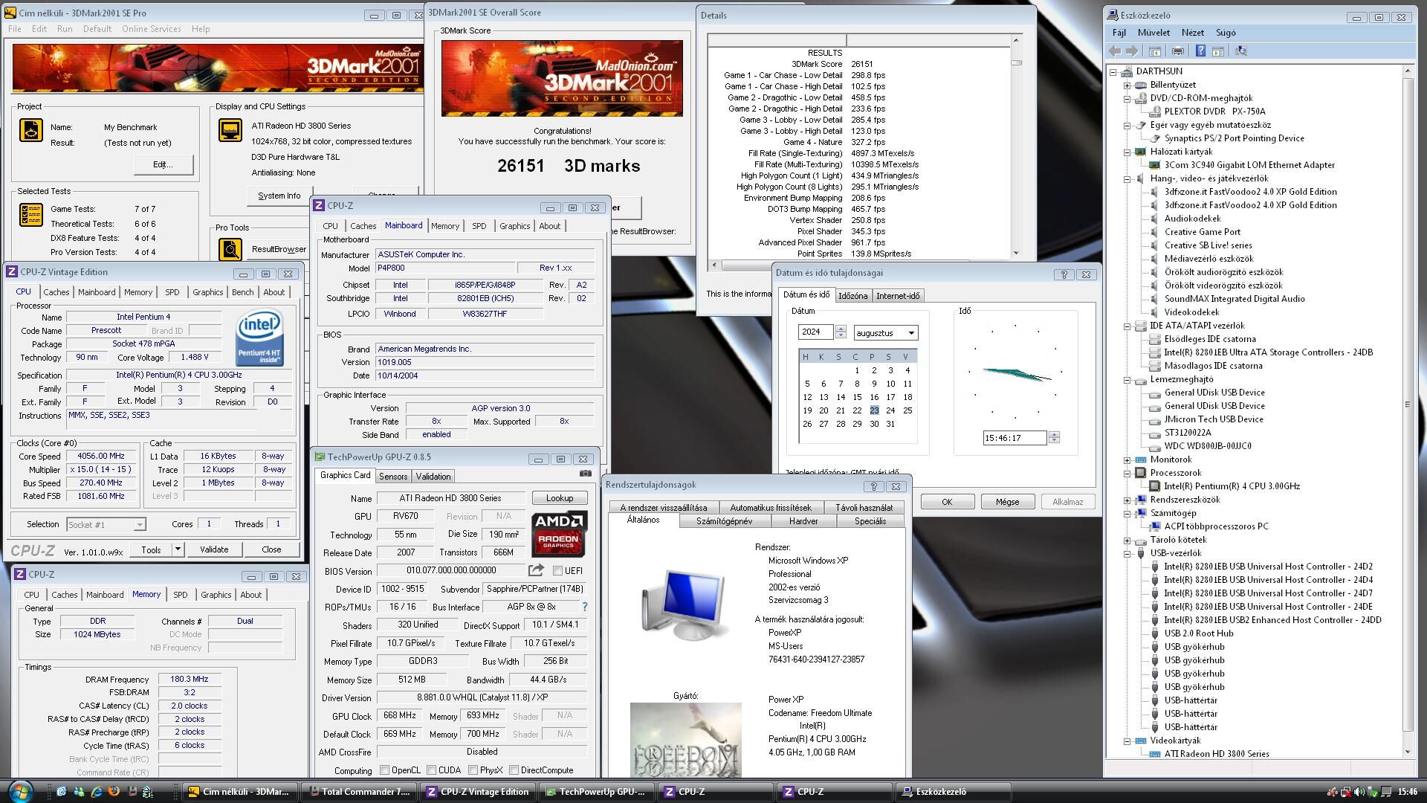Click the Device Manager vertical scrollbar
This screenshot has height=803, width=1427.
[1407, 411]
